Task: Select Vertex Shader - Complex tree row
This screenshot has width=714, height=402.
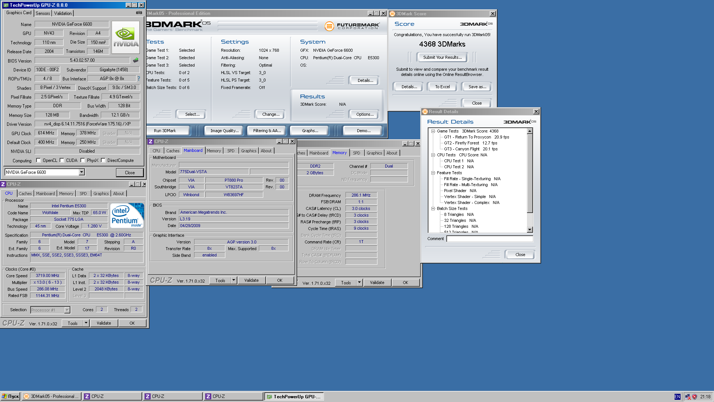Action: click(x=472, y=202)
